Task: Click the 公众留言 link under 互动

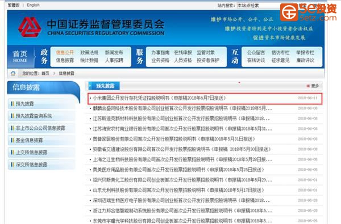Action: (256, 53)
